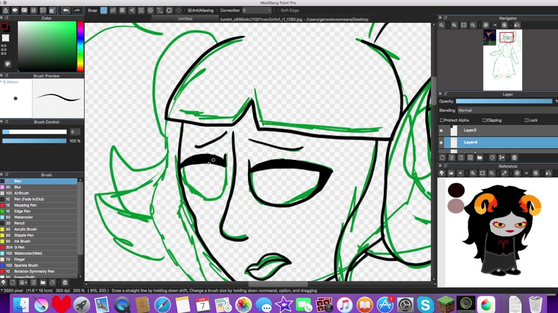
Task: Select Layer2 in the Layer panel
Action: 498,130
